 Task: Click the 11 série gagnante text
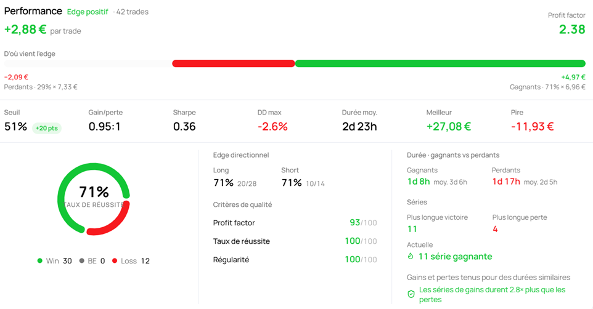point(455,257)
